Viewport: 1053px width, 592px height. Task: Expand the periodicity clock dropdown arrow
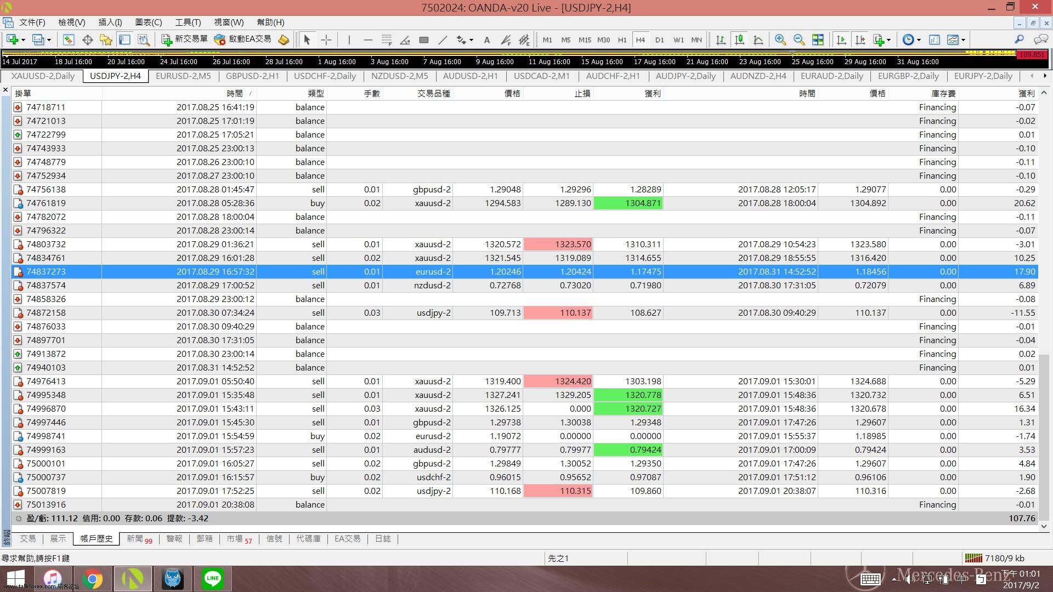click(919, 40)
